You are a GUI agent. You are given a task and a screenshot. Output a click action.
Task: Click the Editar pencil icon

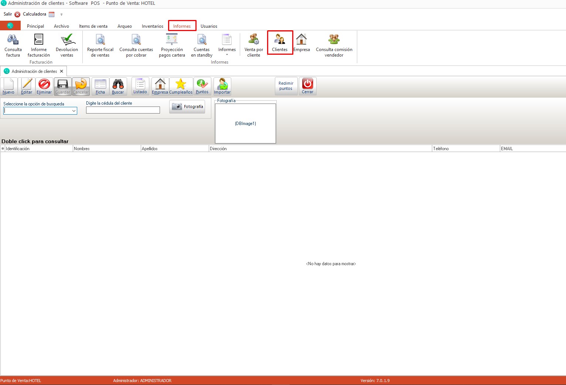pyautogui.click(x=26, y=86)
